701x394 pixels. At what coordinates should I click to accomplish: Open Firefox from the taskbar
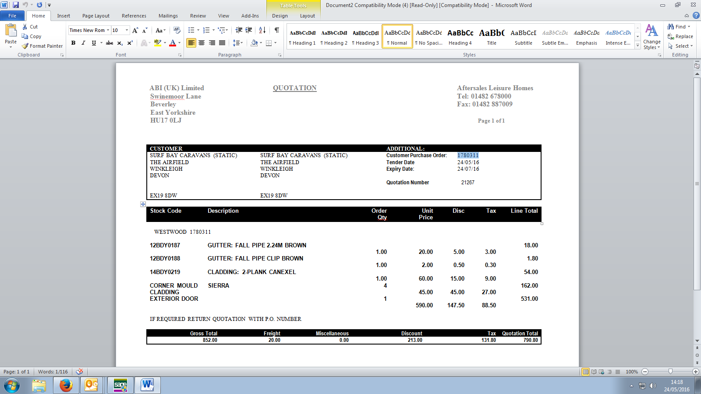pos(66,385)
